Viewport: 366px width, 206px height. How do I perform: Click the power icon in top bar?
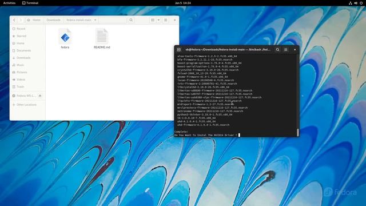coord(361,3)
